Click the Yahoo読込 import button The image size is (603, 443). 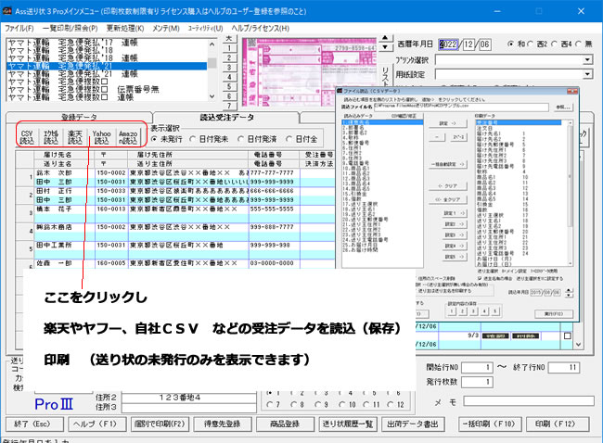[x=103, y=137]
